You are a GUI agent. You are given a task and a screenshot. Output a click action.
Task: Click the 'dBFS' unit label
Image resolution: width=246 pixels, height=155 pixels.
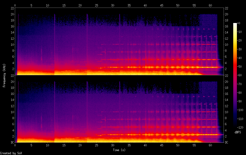pyautogui.click(x=238, y=132)
